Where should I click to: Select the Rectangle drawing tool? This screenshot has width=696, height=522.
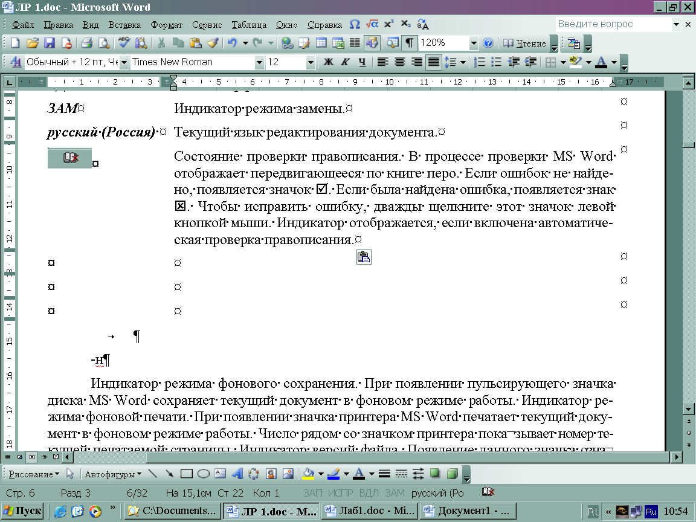tap(187, 474)
